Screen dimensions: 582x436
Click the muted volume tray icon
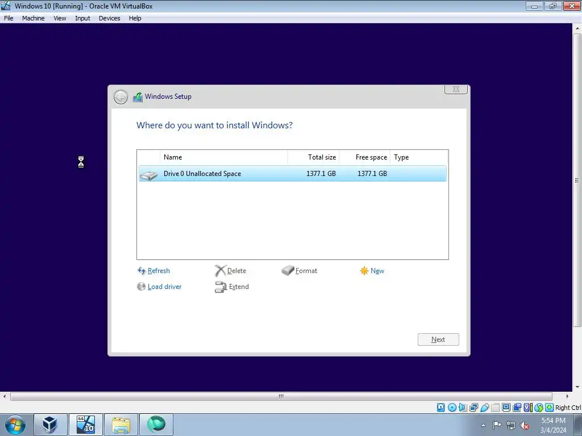pyautogui.click(x=525, y=425)
